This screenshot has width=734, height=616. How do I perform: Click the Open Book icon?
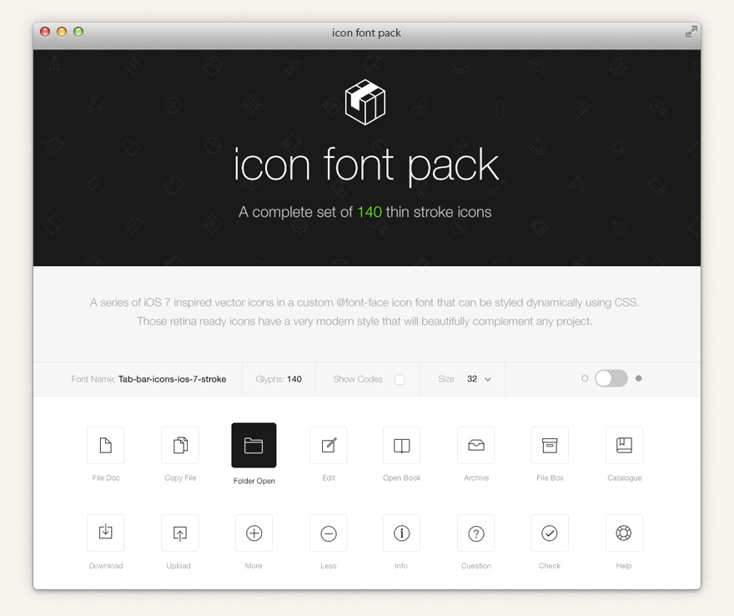click(x=401, y=445)
